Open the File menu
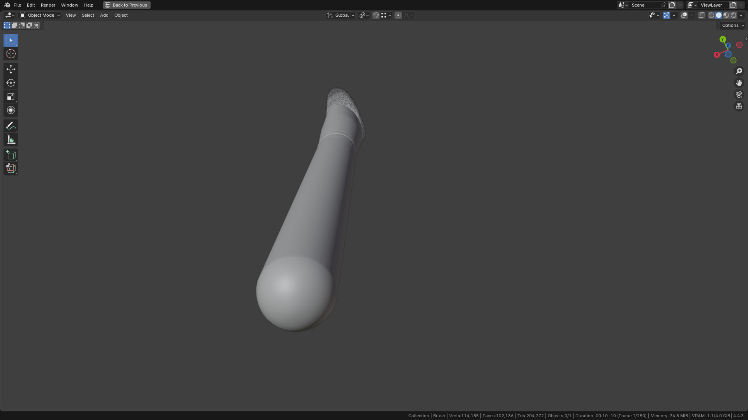Viewport: 748px width, 420px height. (17, 5)
